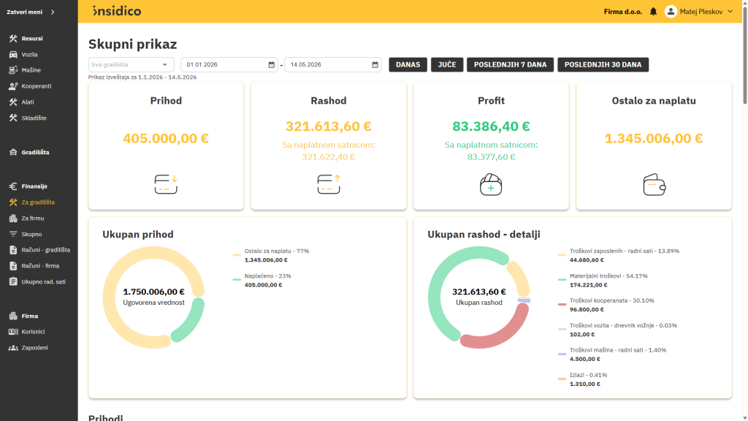Click the Troškovi vozila legend swatch
Screen dimensions: 748x421
click(562, 329)
